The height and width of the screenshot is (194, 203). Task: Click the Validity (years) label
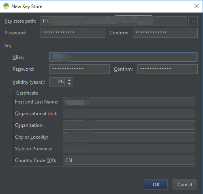29,82
